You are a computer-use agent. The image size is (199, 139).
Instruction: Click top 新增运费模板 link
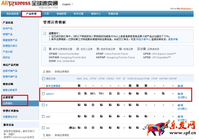point(62,72)
